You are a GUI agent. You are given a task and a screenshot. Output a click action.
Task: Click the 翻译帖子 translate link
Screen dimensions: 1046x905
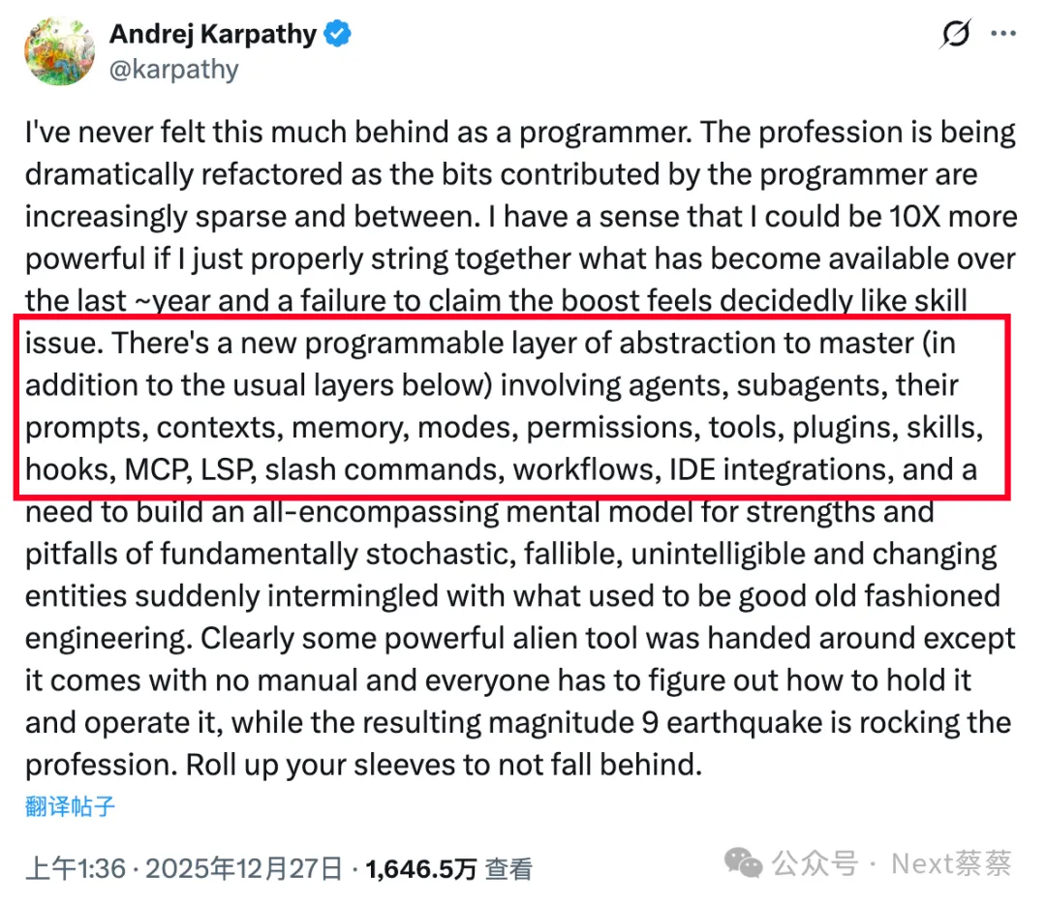pyautogui.click(x=71, y=806)
